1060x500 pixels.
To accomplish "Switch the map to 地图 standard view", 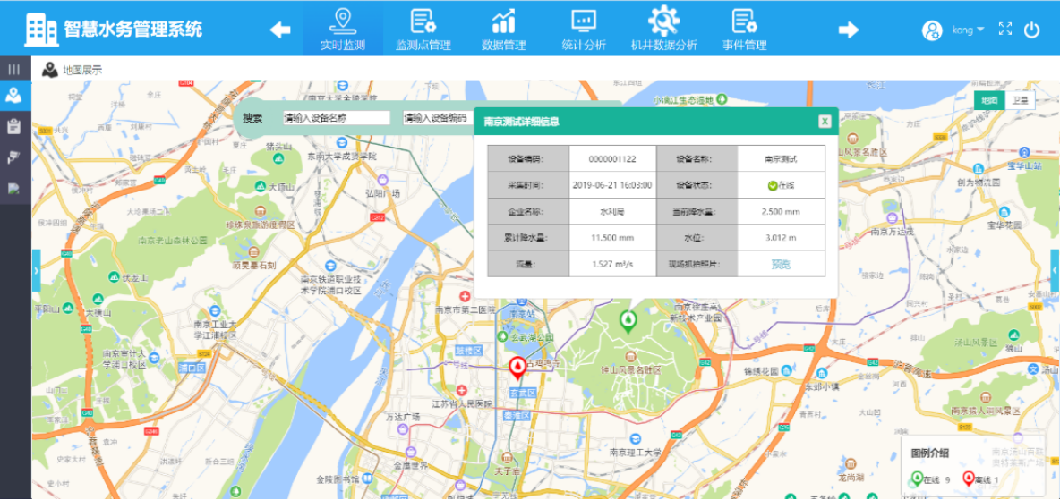I will pyautogui.click(x=989, y=101).
